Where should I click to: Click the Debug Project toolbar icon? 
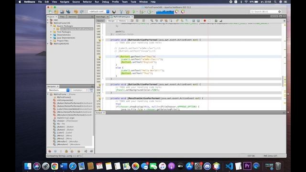click(142, 11)
